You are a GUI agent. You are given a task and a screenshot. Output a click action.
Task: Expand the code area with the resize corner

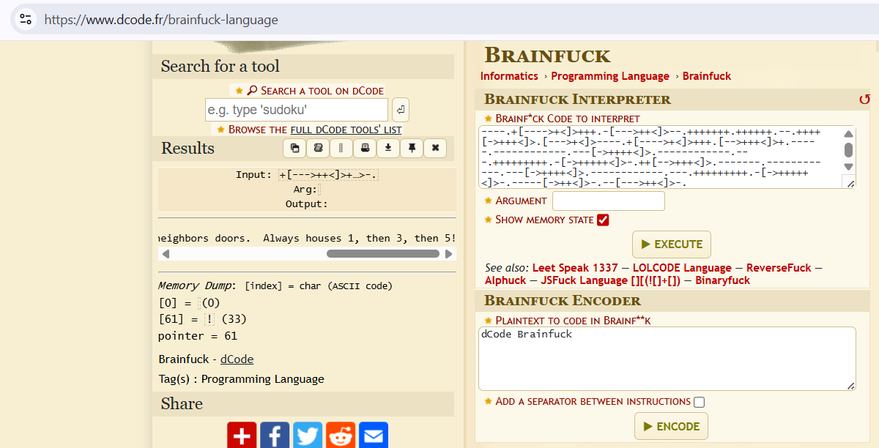coord(850,183)
